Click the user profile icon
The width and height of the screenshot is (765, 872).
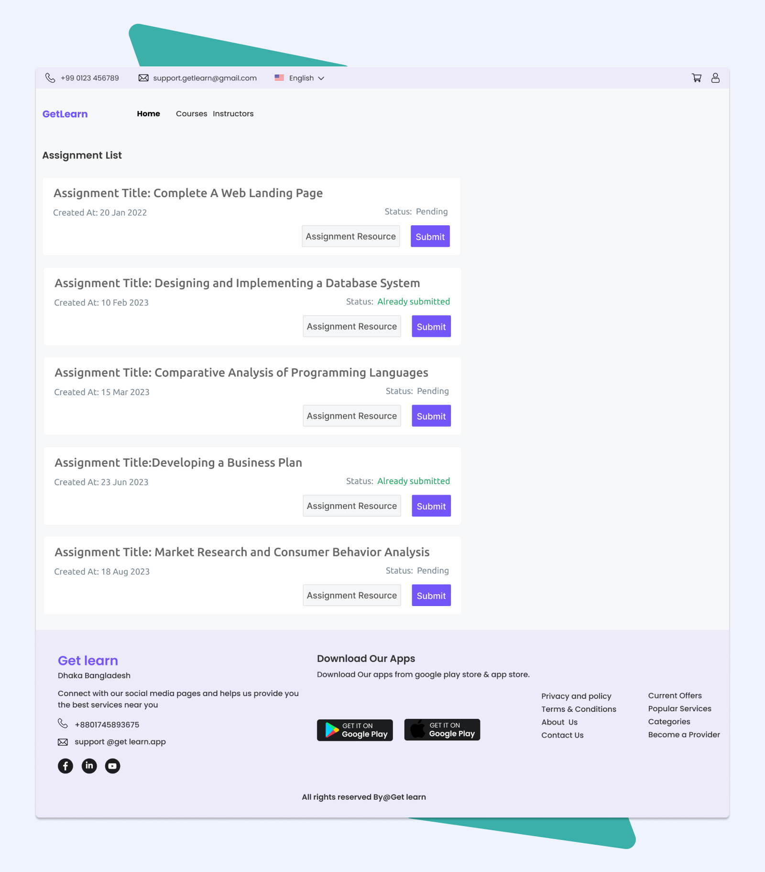pyautogui.click(x=715, y=78)
